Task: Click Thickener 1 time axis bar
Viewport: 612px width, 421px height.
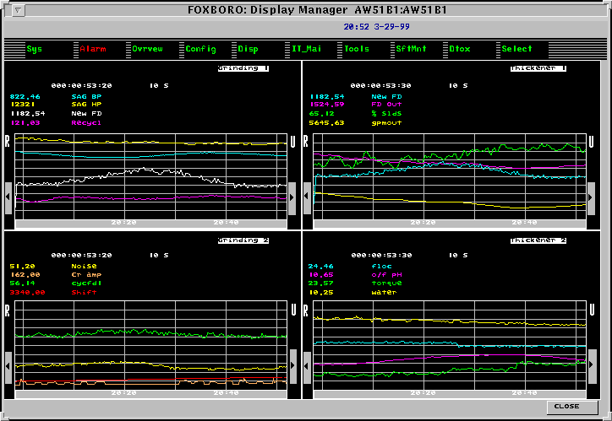Action: 450,224
